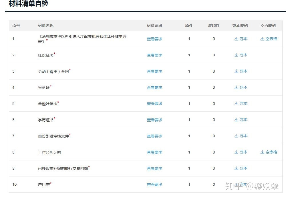The image size is (286, 198).
Task: Select the 首份引进审核文件 material name
Action: pos(53,136)
